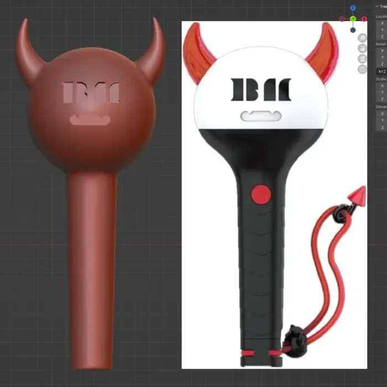
Task: Open the XYZ rotation mode dropdown
Action: point(381,71)
